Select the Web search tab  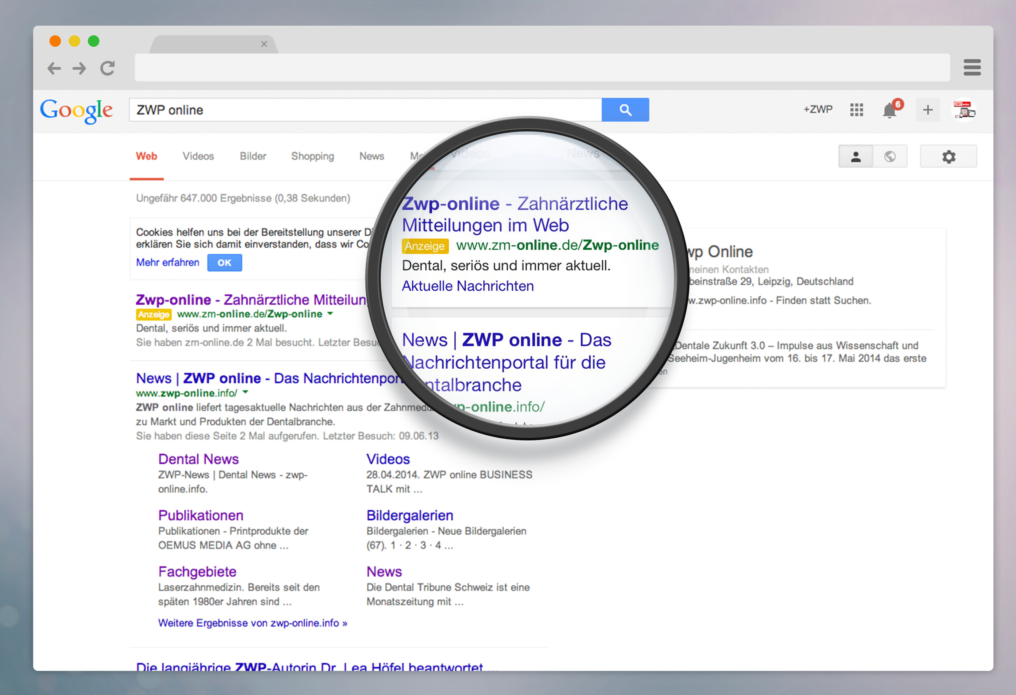point(147,156)
